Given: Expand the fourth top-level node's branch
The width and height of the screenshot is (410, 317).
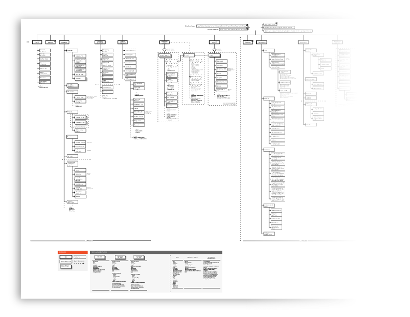Looking at the screenshot, I should (x=101, y=41).
